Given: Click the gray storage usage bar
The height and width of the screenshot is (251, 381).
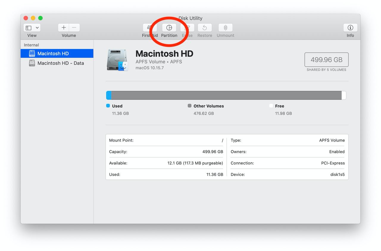Looking at the screenshot, I should (x=226, y=95).
